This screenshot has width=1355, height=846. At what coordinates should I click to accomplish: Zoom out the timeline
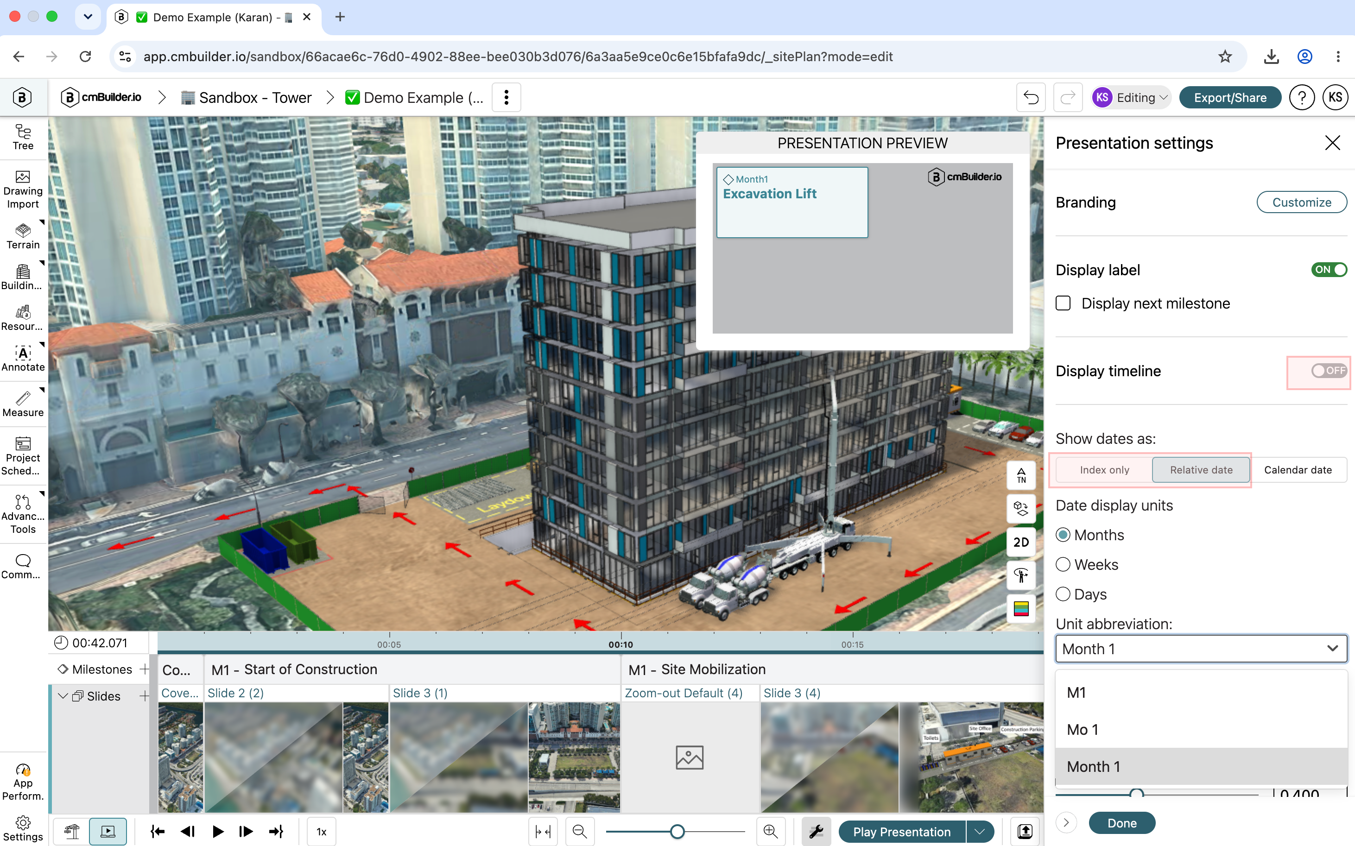(580, 832)
